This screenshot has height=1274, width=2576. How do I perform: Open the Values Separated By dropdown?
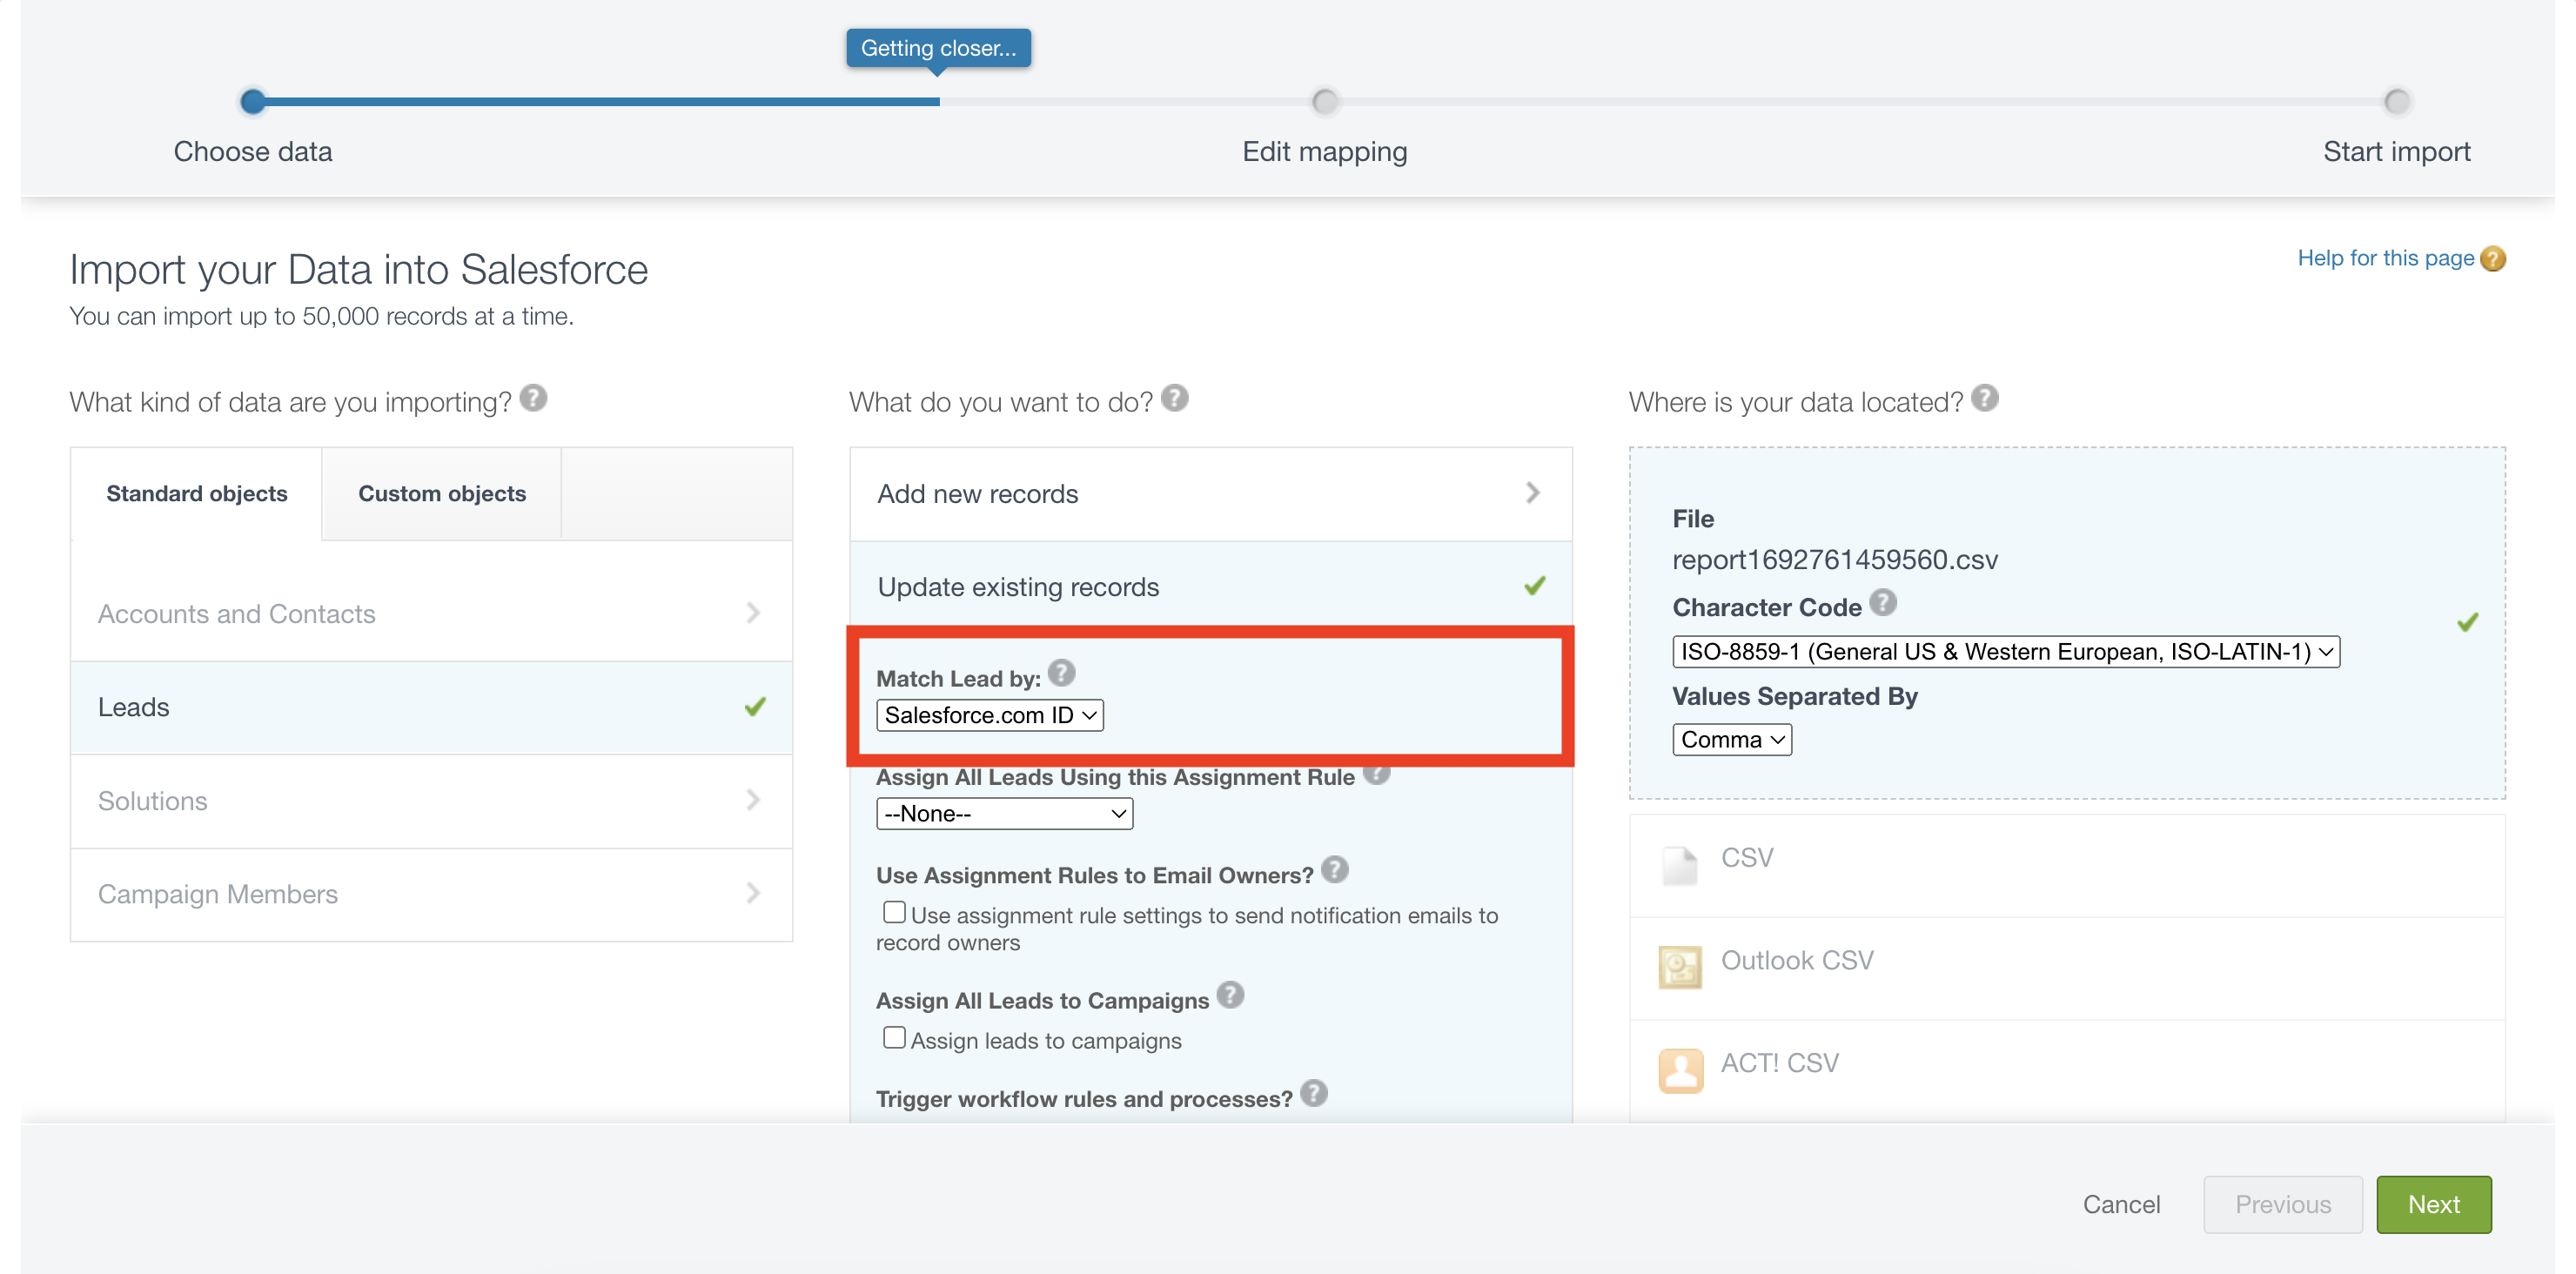pos(1731,740)
